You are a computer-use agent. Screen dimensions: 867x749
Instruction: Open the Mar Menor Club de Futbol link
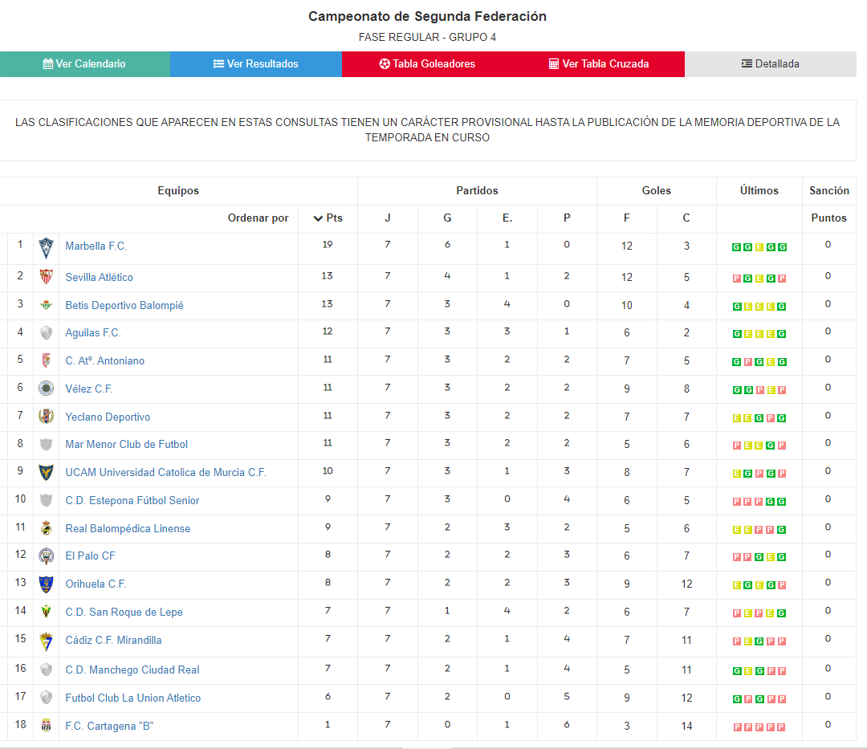(127, 445)
